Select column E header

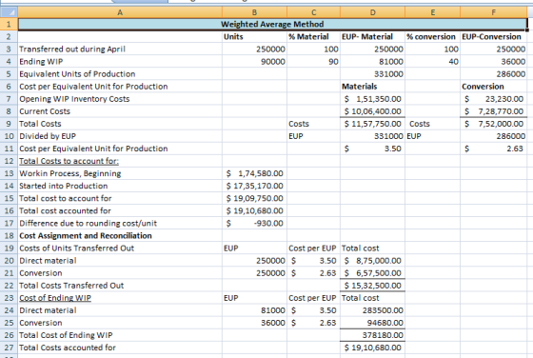pos(433,12)
